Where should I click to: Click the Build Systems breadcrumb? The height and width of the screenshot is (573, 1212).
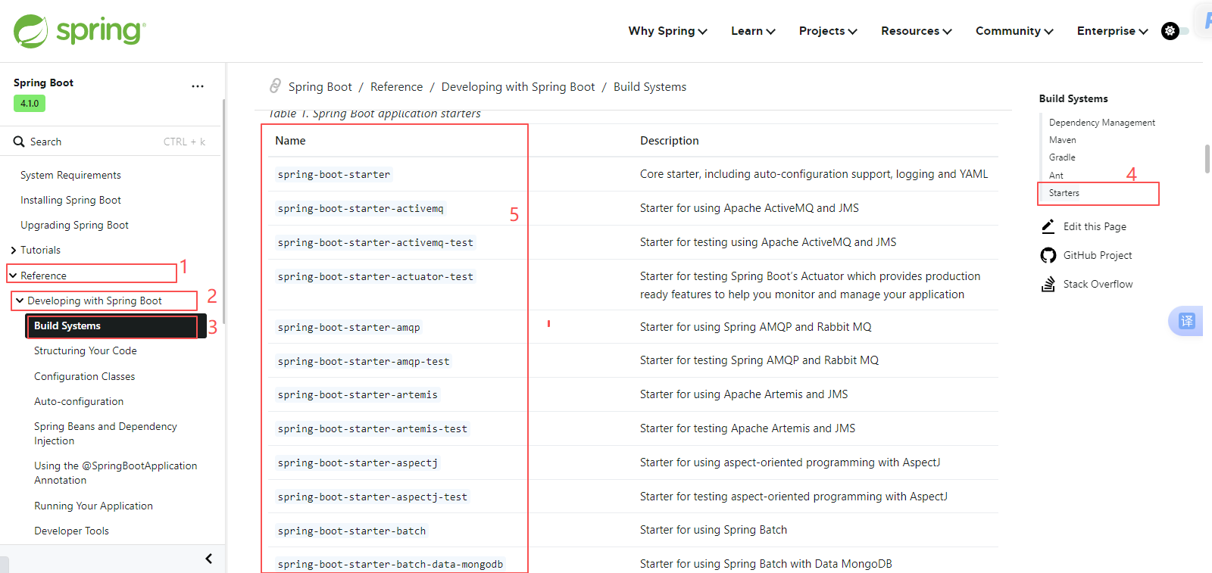pos(650,87)
